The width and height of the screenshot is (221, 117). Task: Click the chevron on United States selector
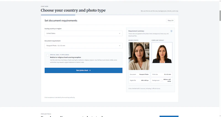[120, 33]
